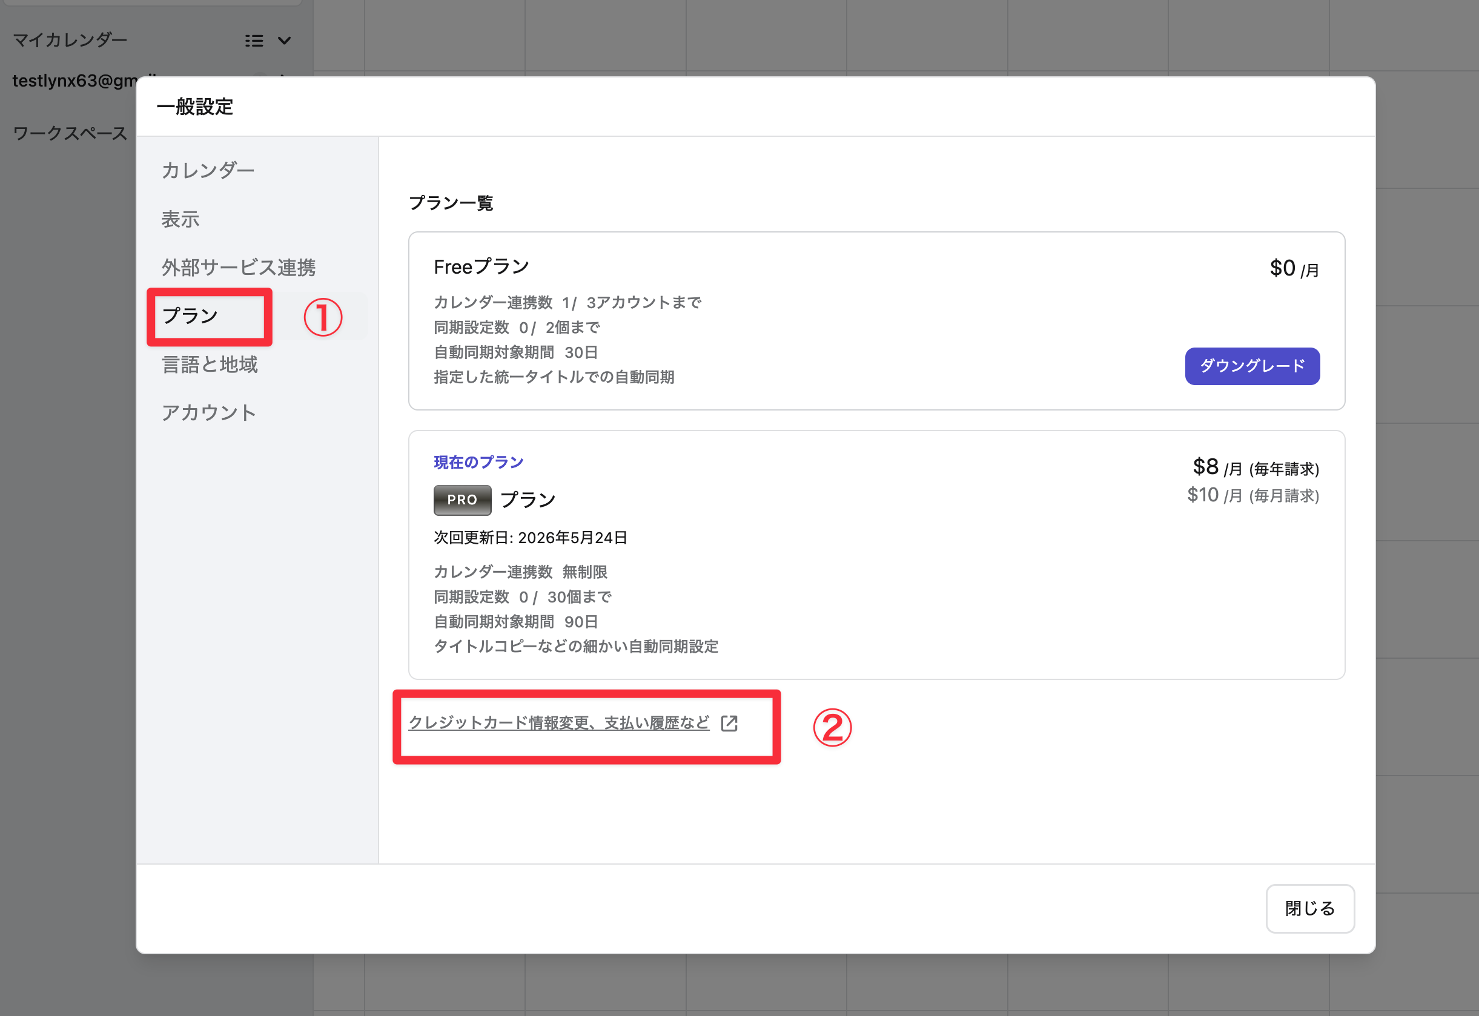The width and height of the screenshot is (1479, 1016).
Task: Click the カレンダー連携数 1/ 3アカウントまで line
Action: pos(567,302)
